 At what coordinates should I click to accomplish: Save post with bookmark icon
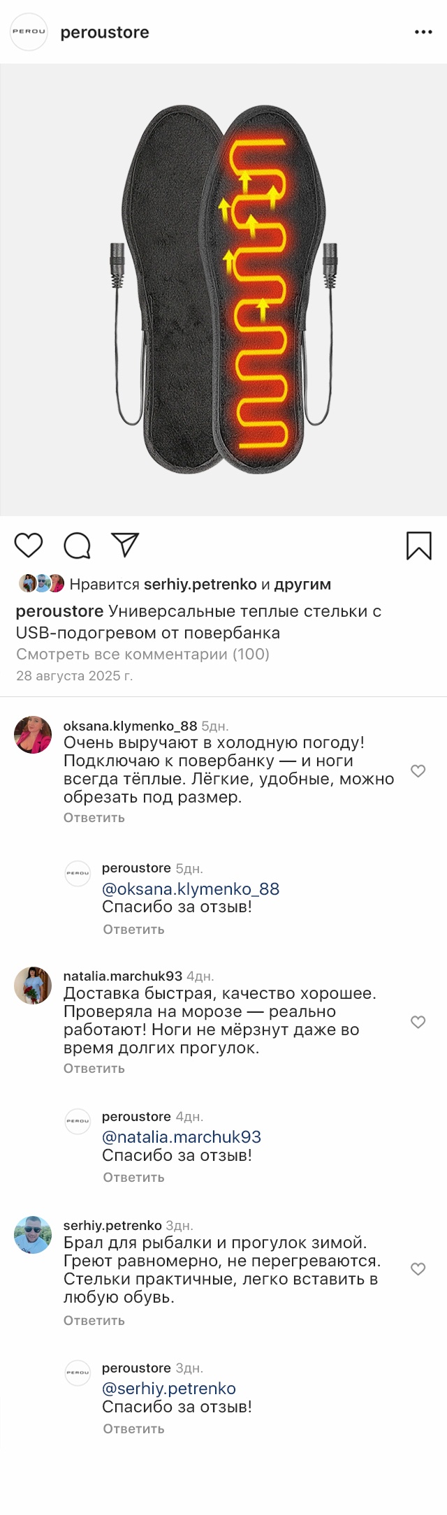(419, 546)
